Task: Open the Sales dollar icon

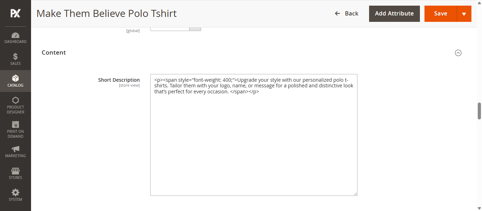Action: click(x=16, y=57)
